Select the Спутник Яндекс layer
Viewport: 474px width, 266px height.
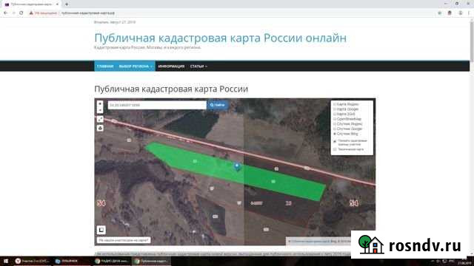[347, 123]
